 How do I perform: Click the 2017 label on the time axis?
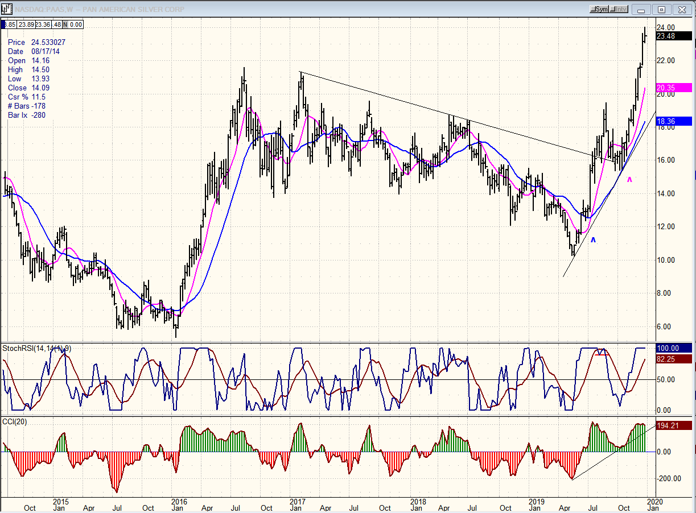point(298,502)
